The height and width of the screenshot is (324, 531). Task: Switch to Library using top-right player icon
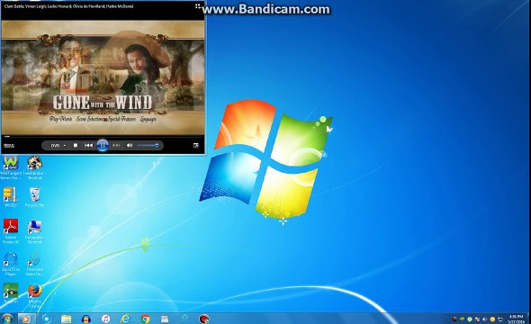tap(198, 6)
